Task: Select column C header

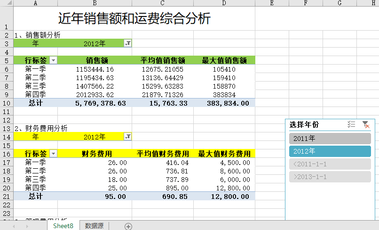Action: [162, 4]
